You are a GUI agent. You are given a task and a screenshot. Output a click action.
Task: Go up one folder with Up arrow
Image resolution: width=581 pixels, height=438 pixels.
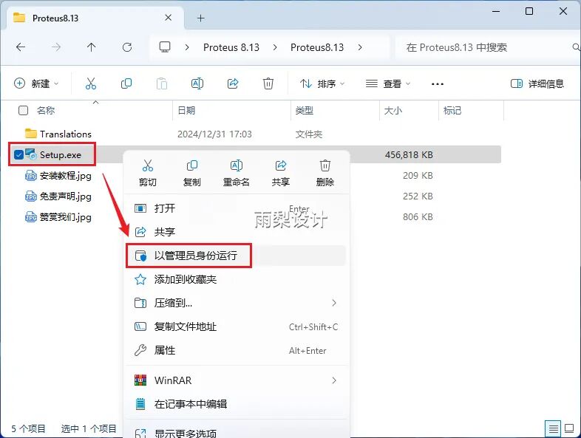click(92, 47)
